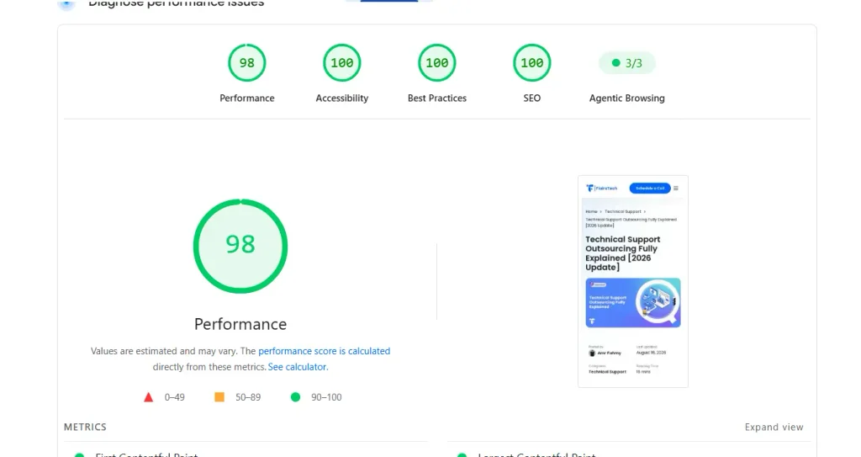Screen dimensions: 861x457
Task: Click the page screenshot thumbnail
Action: 632,282
